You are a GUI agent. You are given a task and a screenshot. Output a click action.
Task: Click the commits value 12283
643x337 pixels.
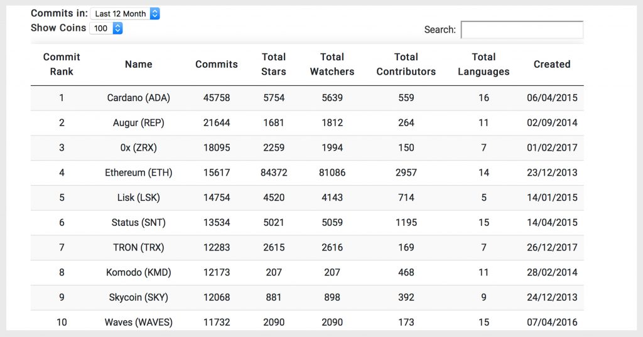tap(217, 248)
